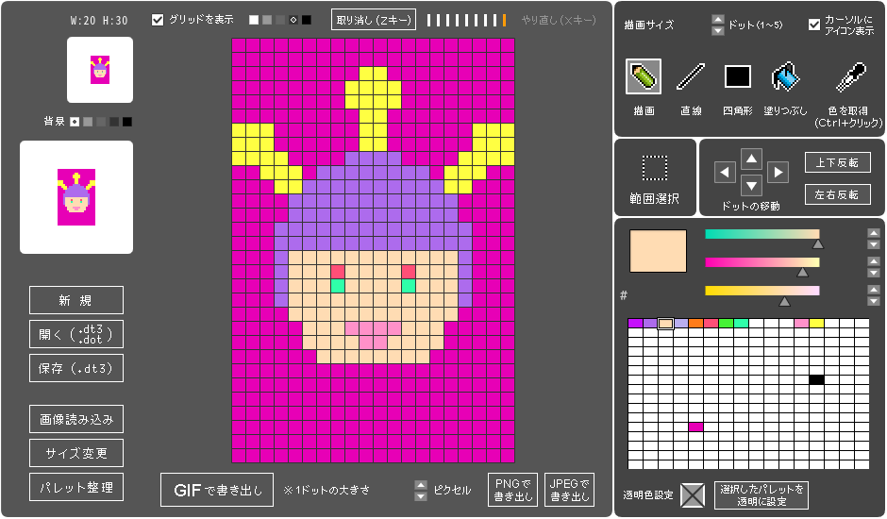Click the transparent color setting icon
Viewport: 887px width, 519px height.
694,495
